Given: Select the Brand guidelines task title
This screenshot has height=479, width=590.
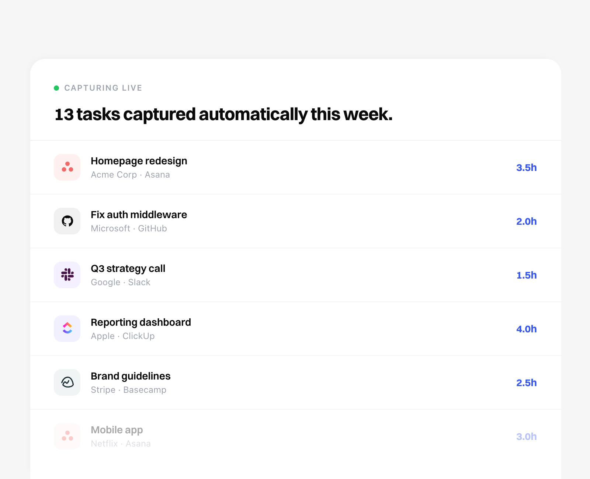Looking at the screenshot, I should point(131,376).
